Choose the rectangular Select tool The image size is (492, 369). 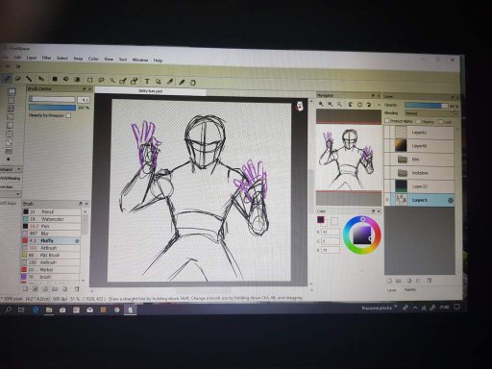coord(89,80)
